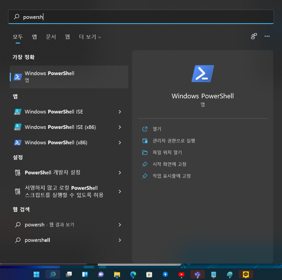Click 작업 표시줄에 고정
This screenshot has width=282, height=280.
click(x=172, y=176)
